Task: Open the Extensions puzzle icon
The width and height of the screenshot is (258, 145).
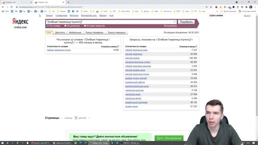Action: point(246,7)
